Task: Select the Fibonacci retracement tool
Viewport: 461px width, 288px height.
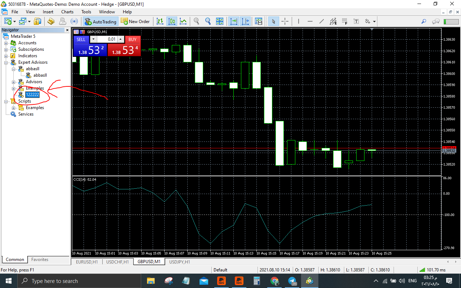Action: (345, 22)
